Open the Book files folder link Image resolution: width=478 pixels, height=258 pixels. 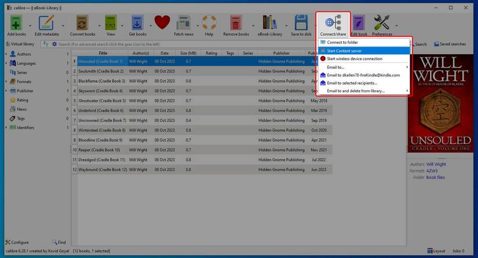pyautogui.click(x=435, y=178)
